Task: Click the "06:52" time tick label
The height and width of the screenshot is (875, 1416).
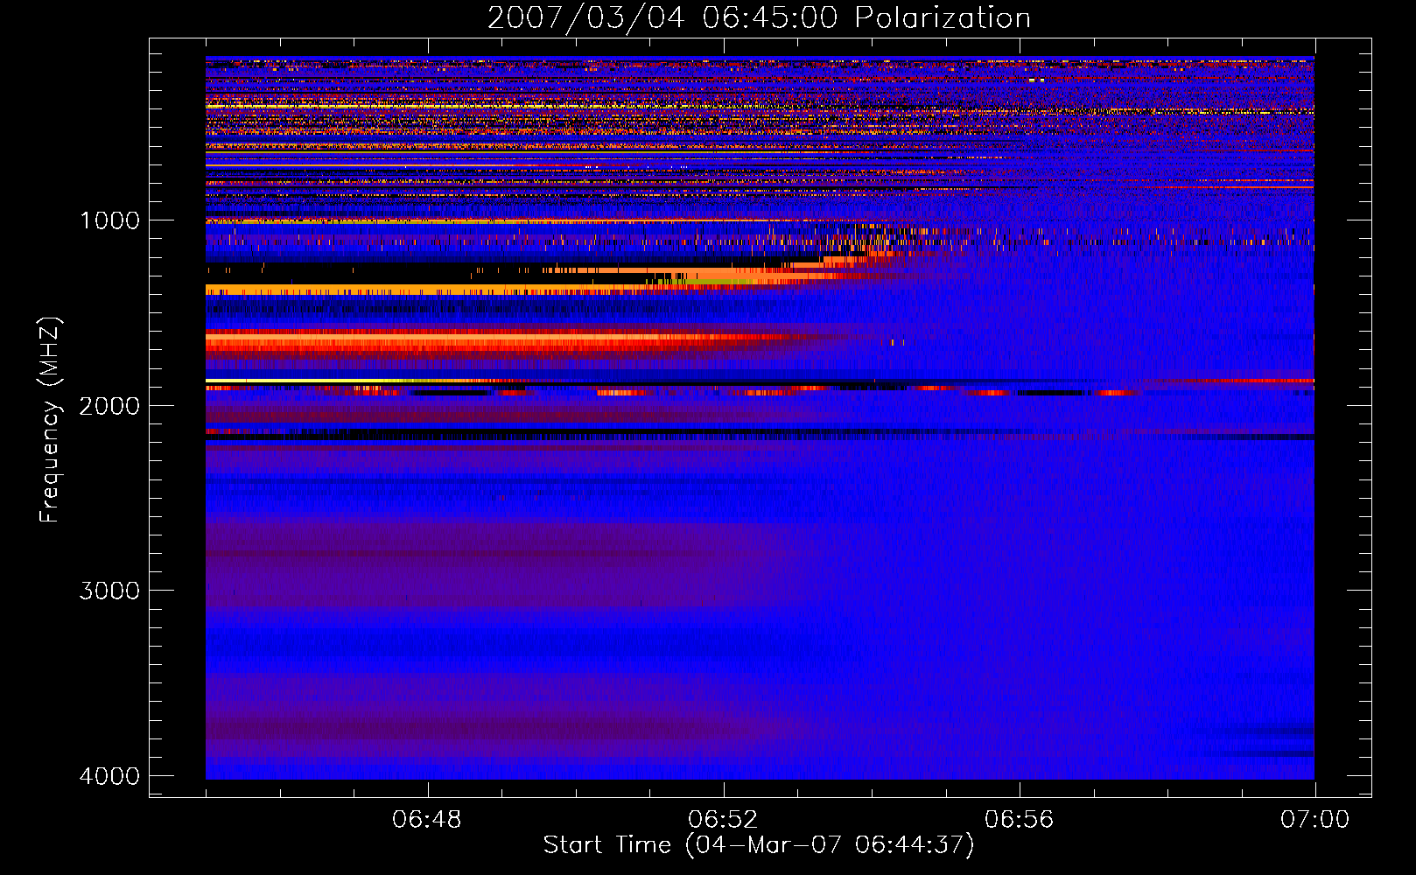Action: [x=723, y=821]
